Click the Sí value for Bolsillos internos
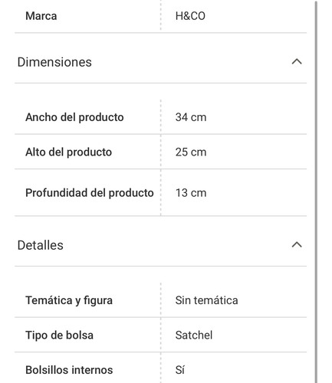Viewport: 332px width, 383px height. point(180,370)
